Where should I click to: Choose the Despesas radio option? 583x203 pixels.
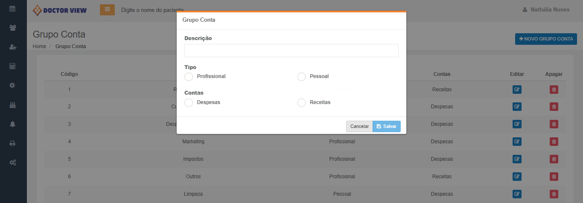[189, 103]
